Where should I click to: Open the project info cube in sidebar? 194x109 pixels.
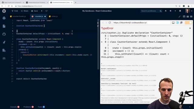coord(4,18)
